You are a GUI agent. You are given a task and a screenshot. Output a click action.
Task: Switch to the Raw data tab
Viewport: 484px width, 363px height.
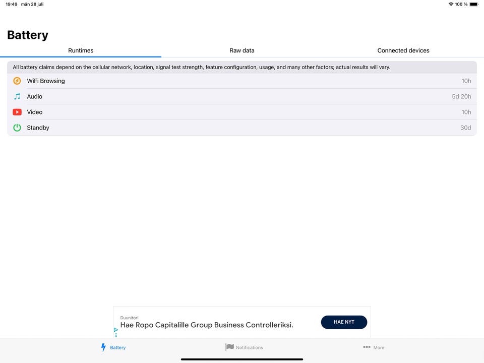pos(242,50)
